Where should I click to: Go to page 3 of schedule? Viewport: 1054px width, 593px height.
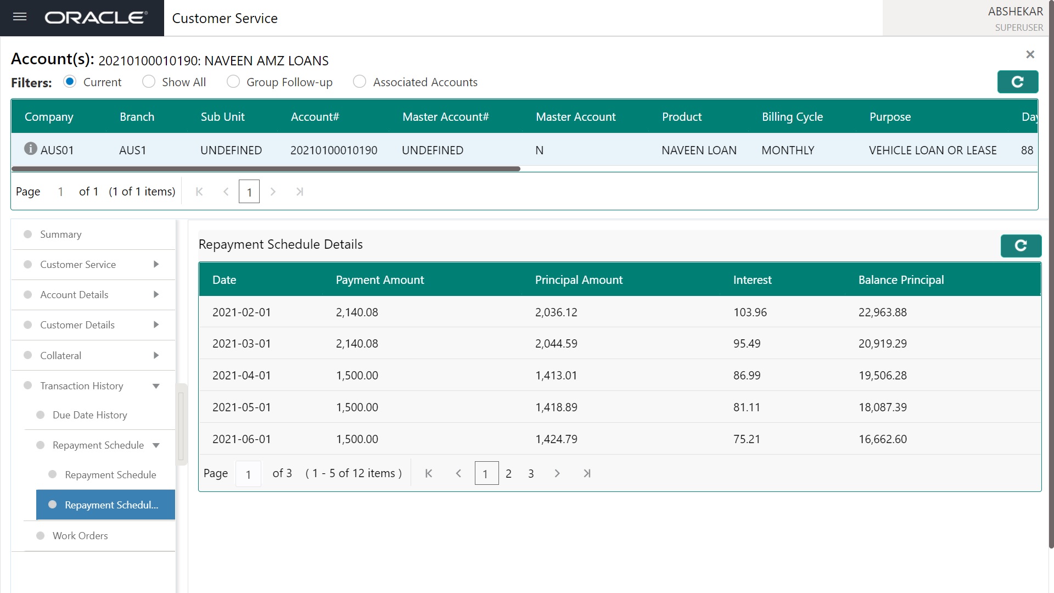tap(531, 473)
